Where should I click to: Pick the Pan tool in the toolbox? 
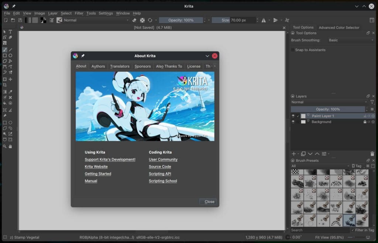pos(10,146)
